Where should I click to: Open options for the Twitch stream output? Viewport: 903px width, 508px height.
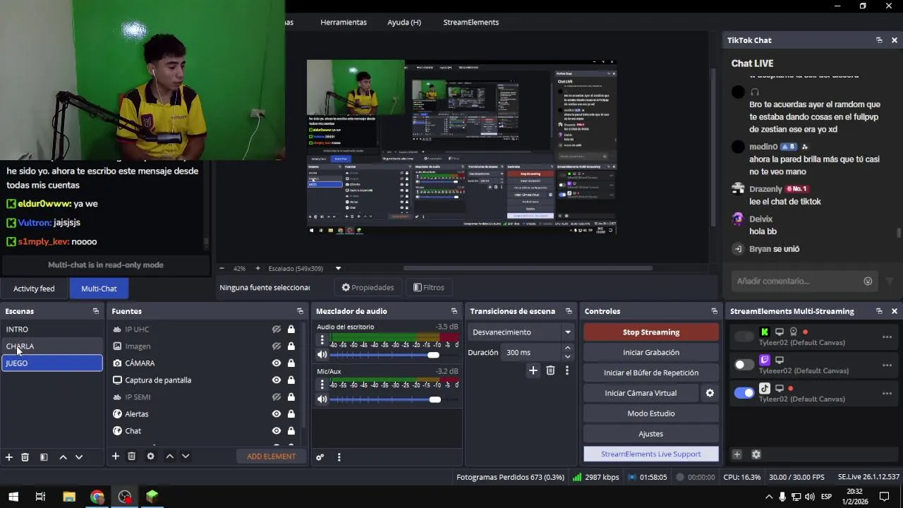pos(887,365)
